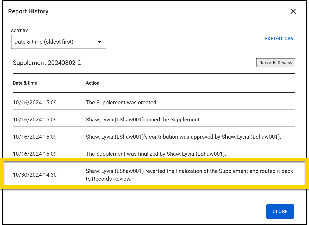Select the "The Supplement was created" history entry
309x225 pixels.
pos(122,103)
